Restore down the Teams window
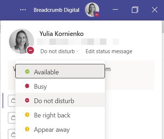Viewport: 164px width, 139px height. [135, 10]
